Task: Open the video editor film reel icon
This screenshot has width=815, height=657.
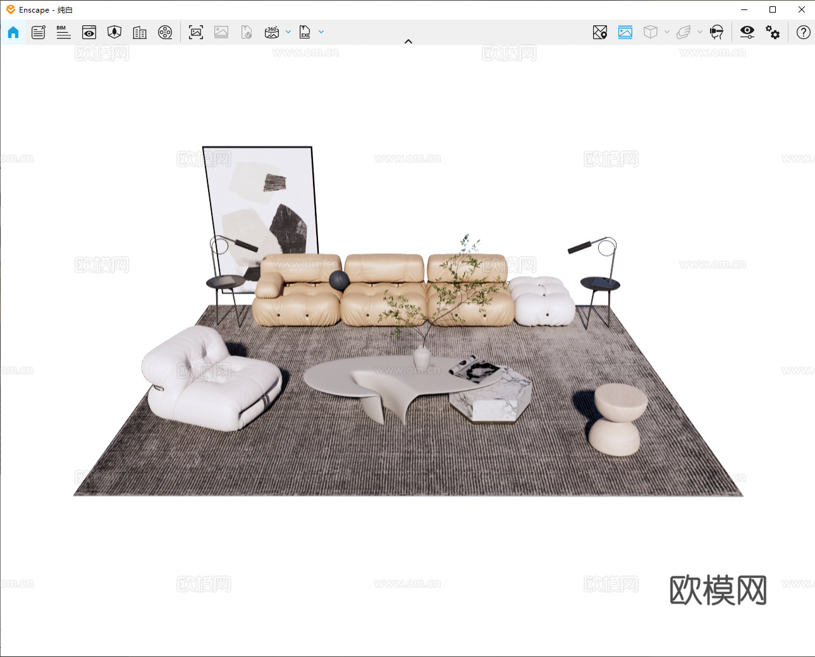Action: pos(165,32)
